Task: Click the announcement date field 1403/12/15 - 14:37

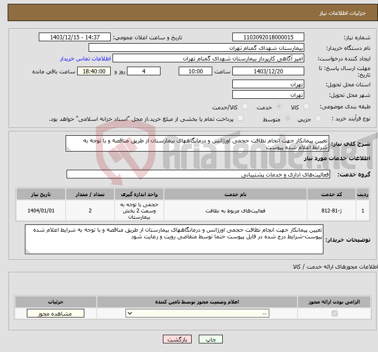Action: point(75,37)
